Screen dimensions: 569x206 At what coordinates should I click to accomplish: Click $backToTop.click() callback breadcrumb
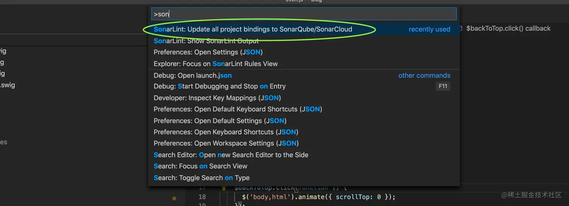(508, 29)
